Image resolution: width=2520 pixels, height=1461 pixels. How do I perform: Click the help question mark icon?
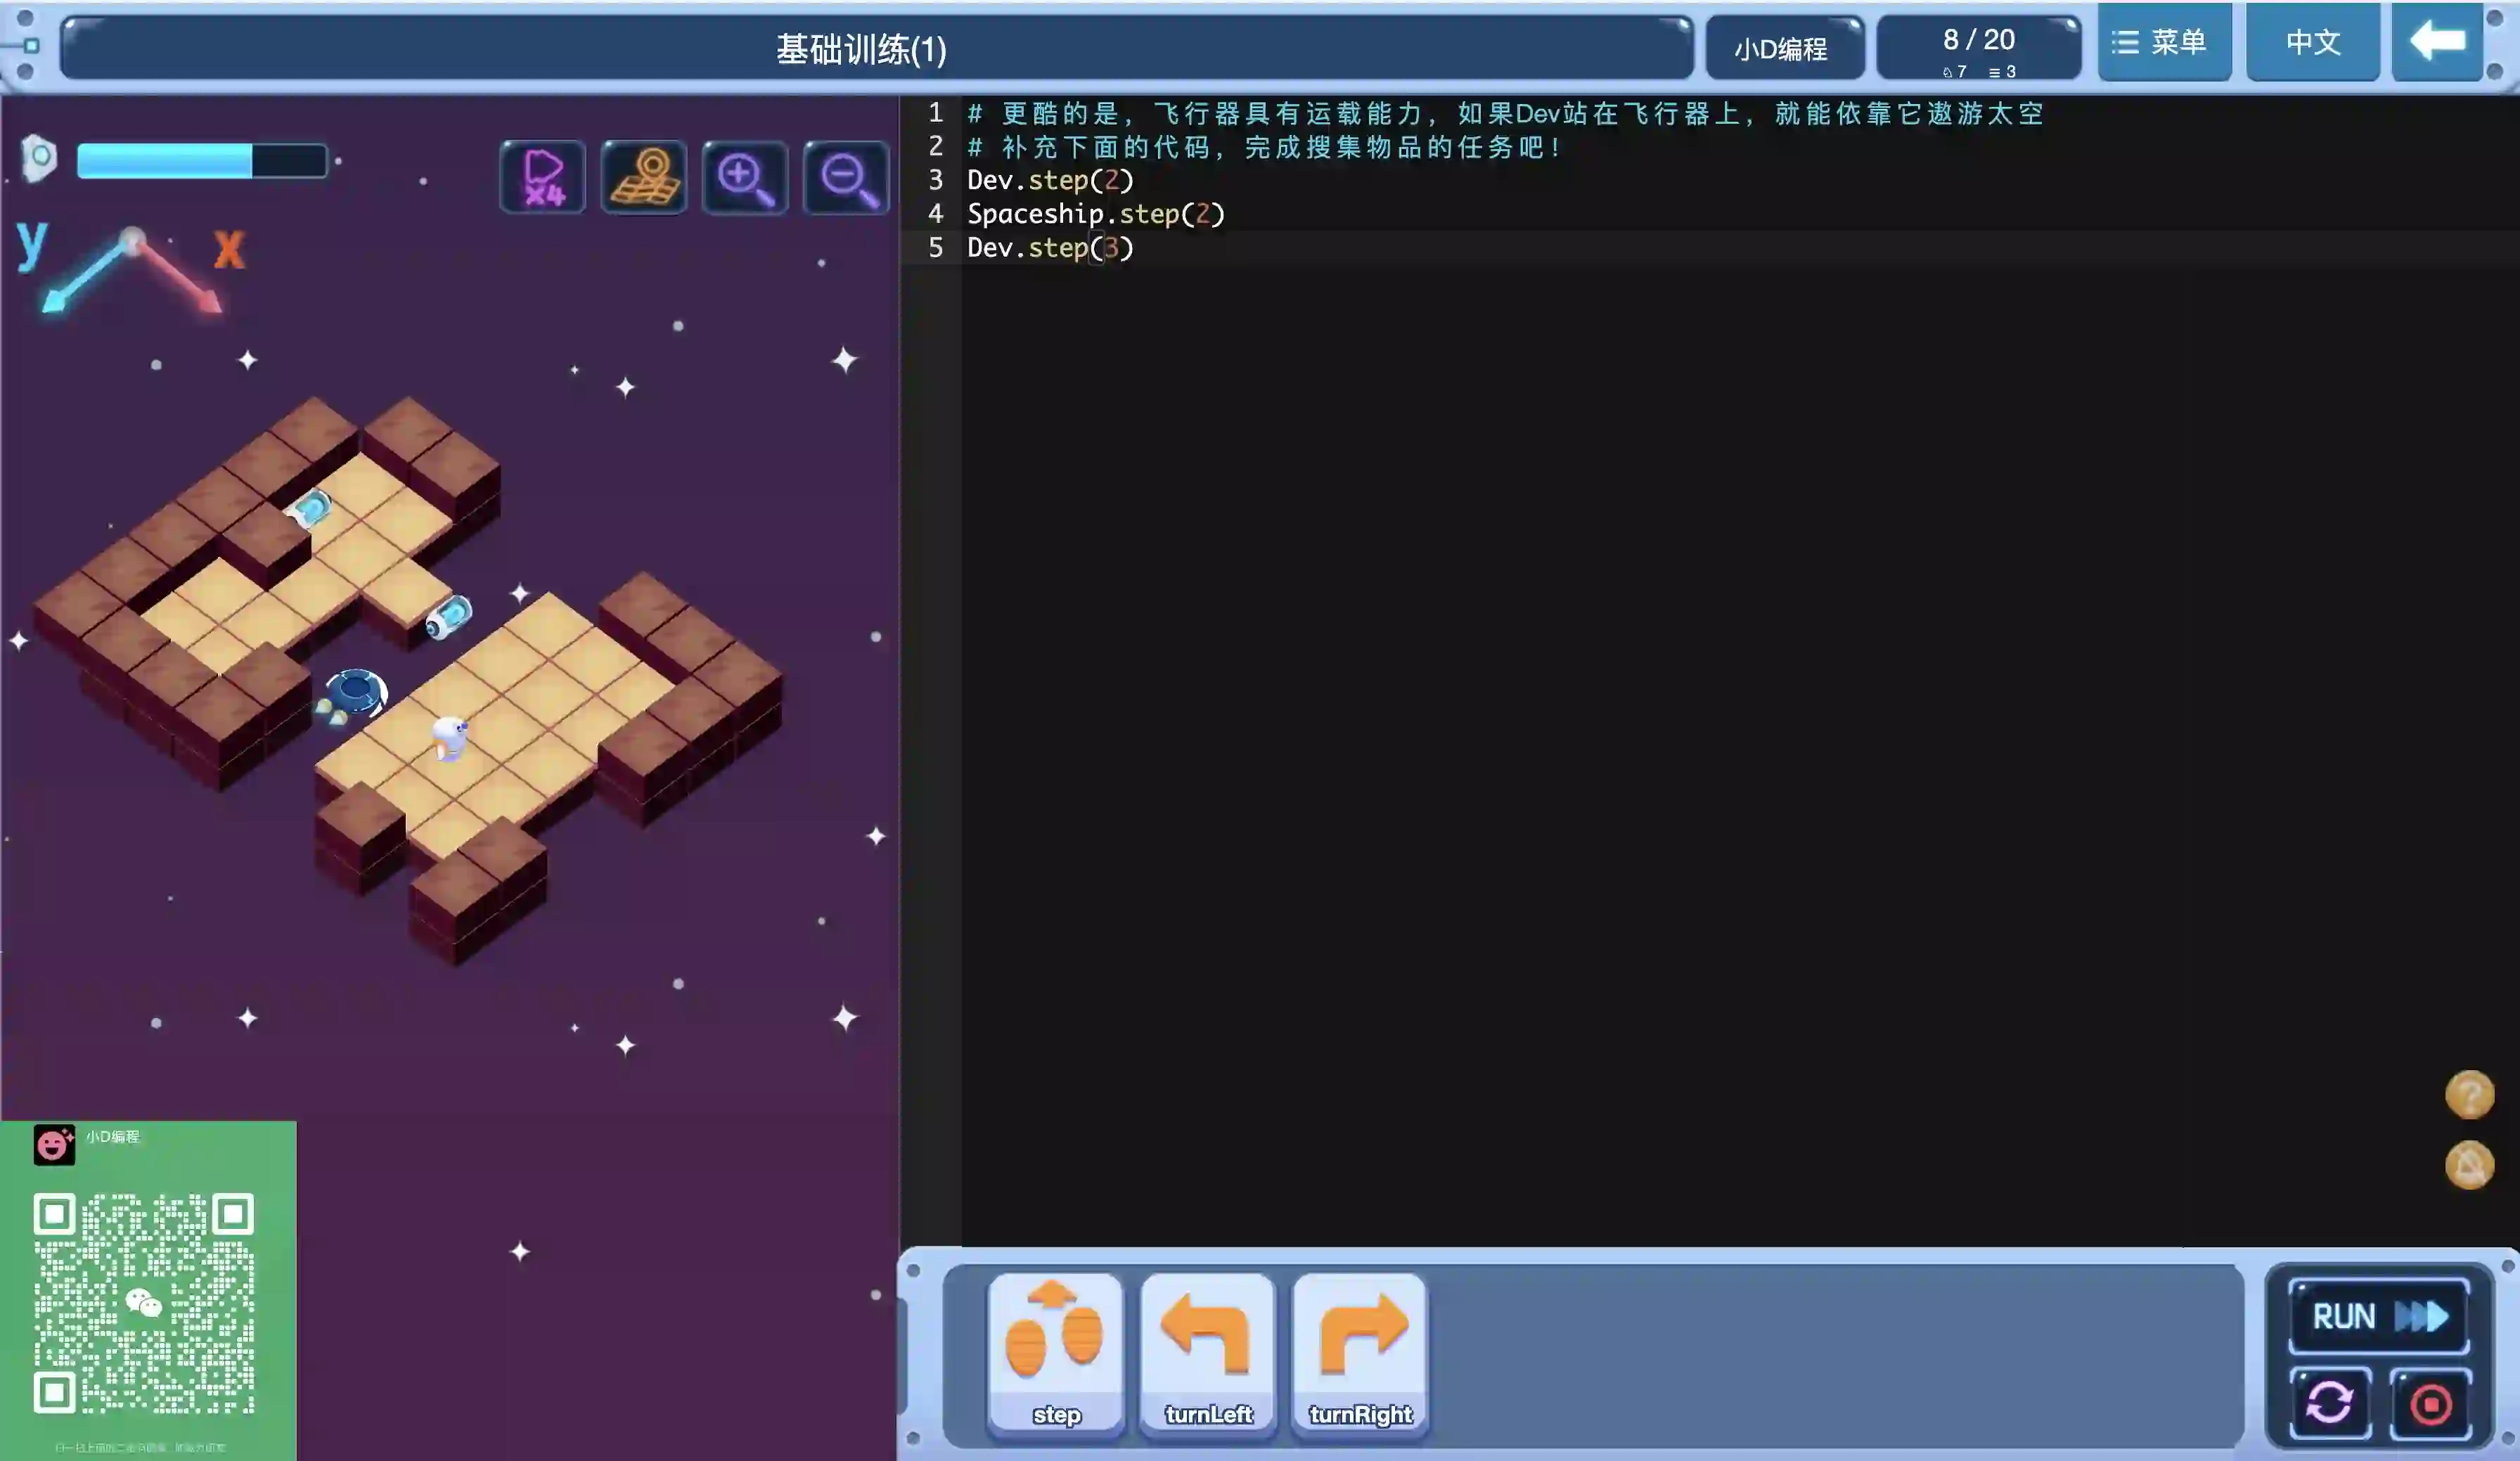(2468, 1094)
